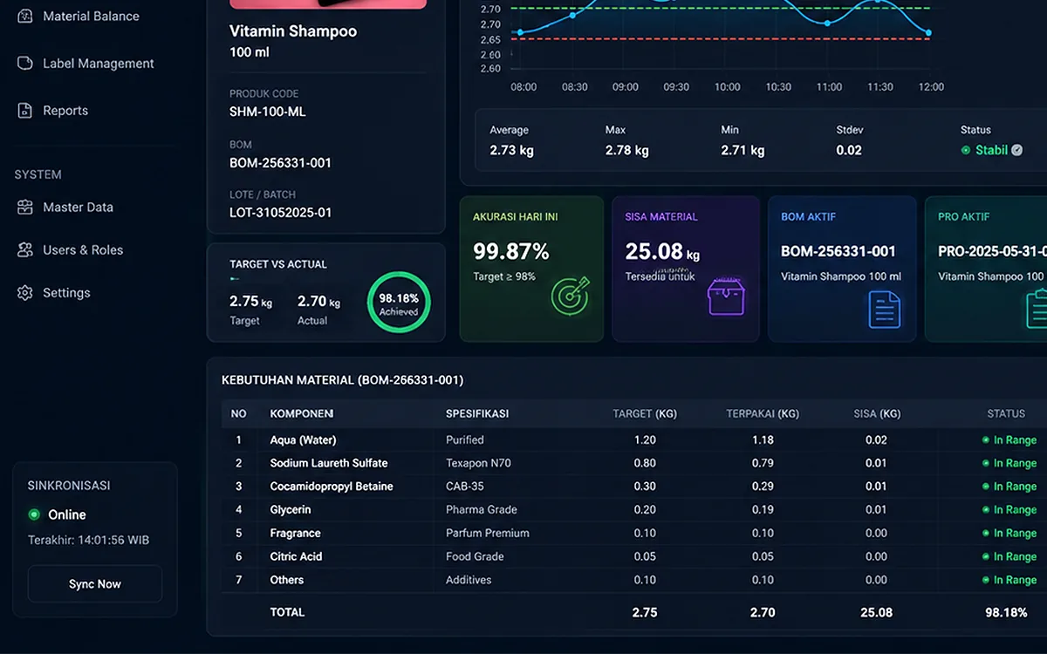Click the Stabil status text

click(991, 150)
